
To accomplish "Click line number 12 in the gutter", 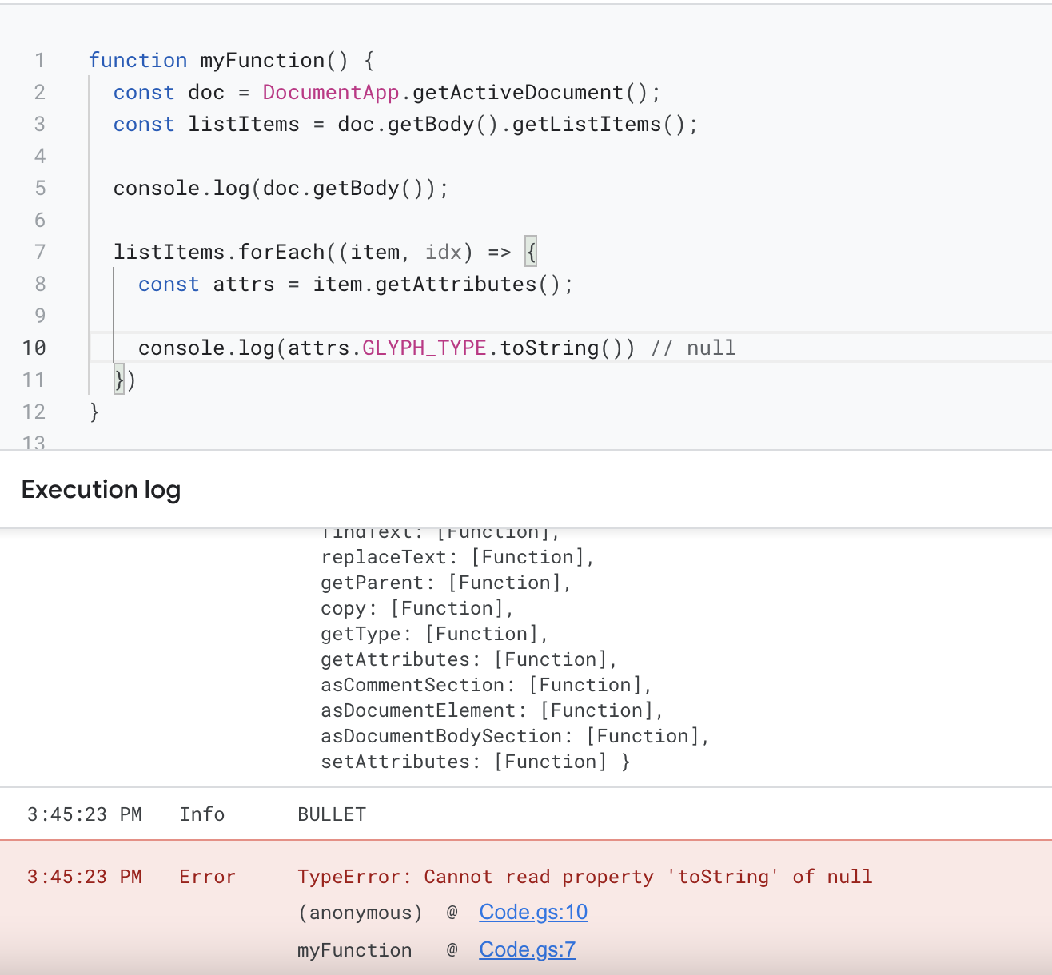I will coord(34,412).
